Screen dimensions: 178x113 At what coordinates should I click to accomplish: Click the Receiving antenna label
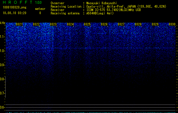tap(65, 13)
